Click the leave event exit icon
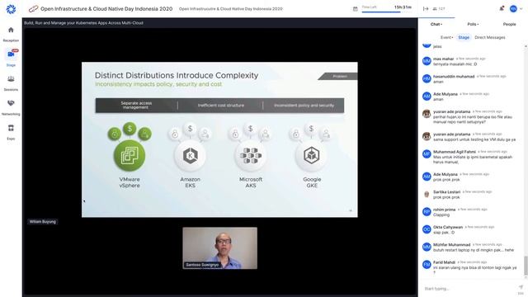 [426, 9]
